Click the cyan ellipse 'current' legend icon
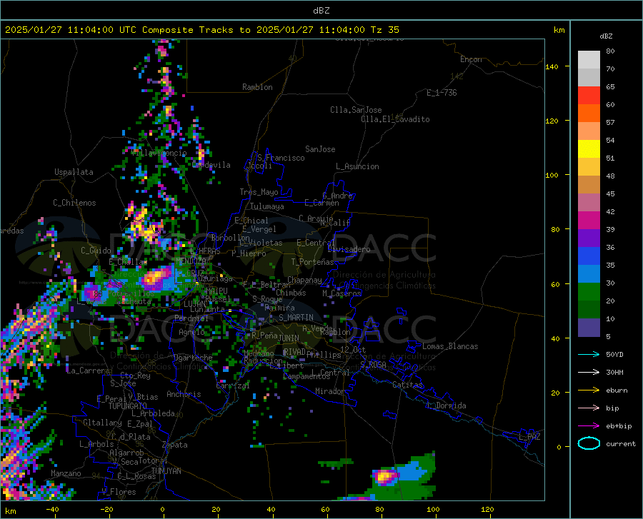This screenshot has height=519, width=643. click(x=589, y=443)
